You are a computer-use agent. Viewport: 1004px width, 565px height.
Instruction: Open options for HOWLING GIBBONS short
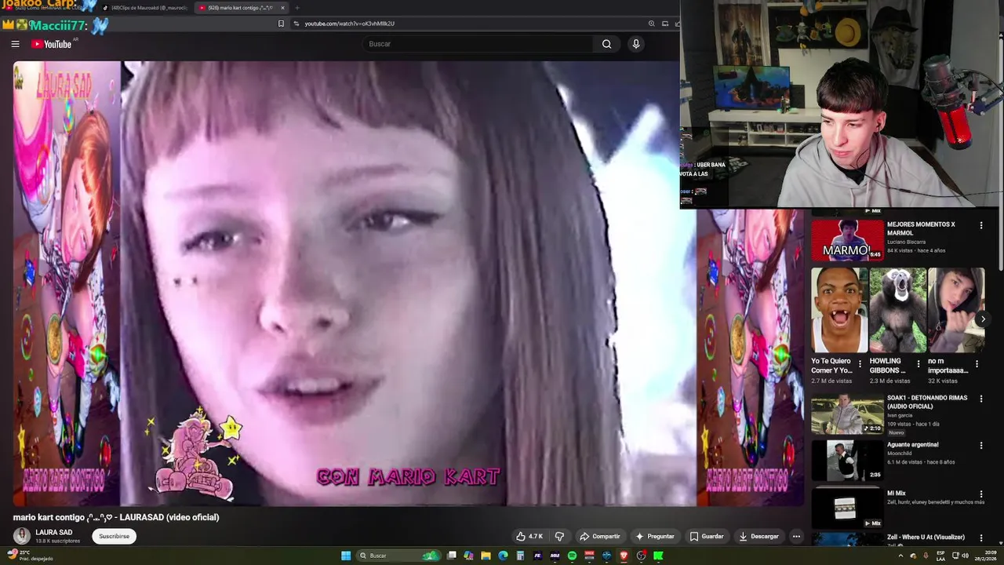coord(918,364)
